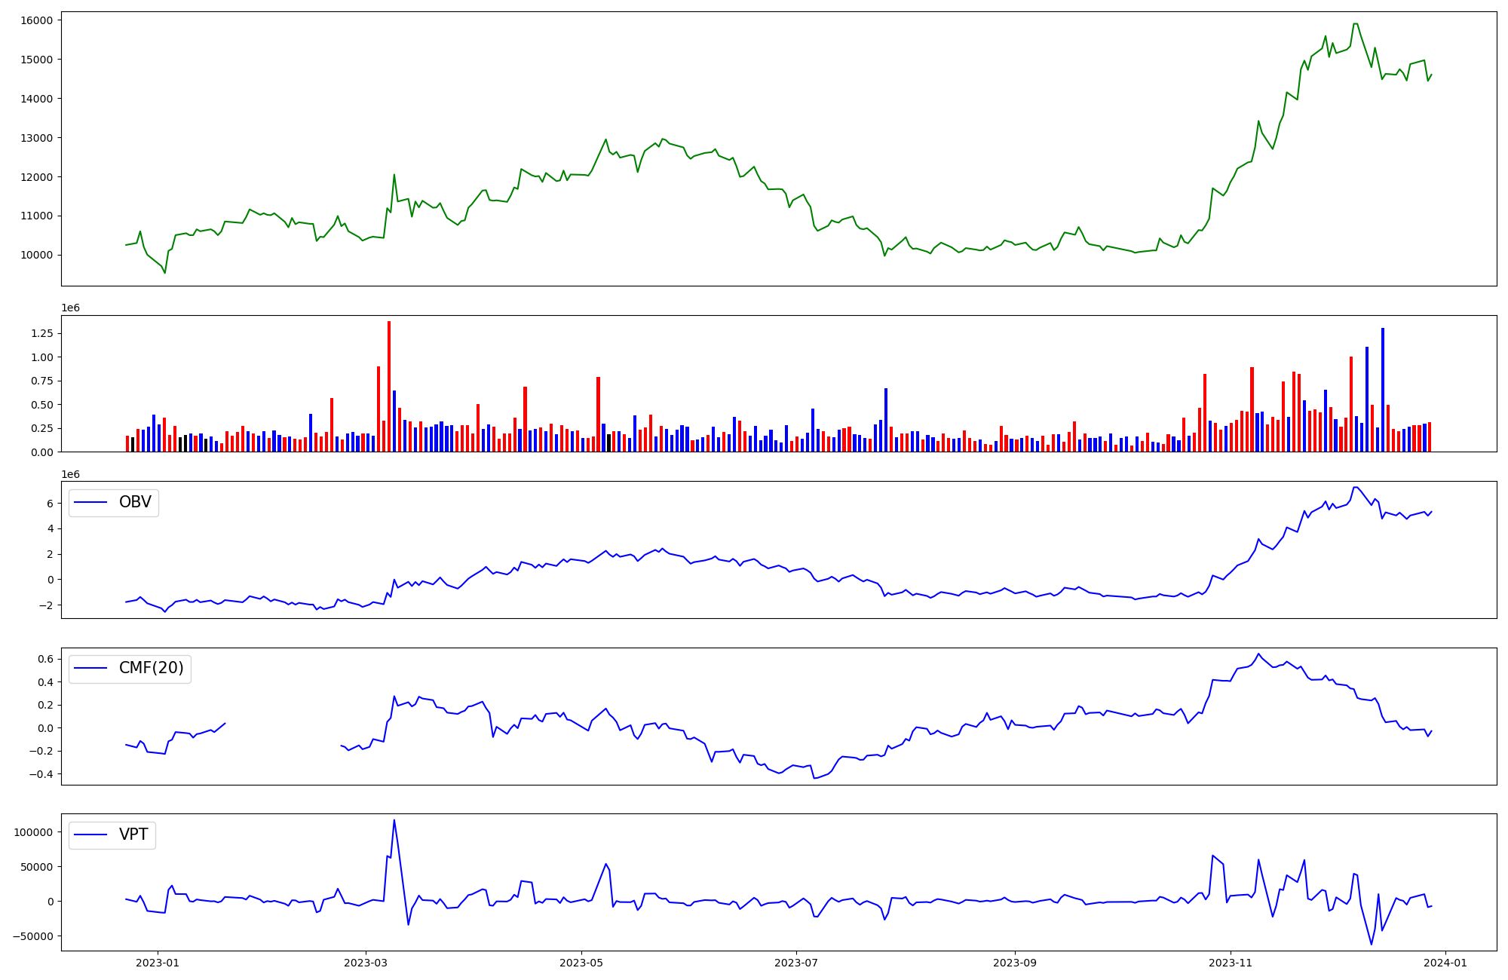Click the 2023-07 x-axis date label
Image resolution: width=1508 pixels, height=980 pixels.
pos(796,963)
